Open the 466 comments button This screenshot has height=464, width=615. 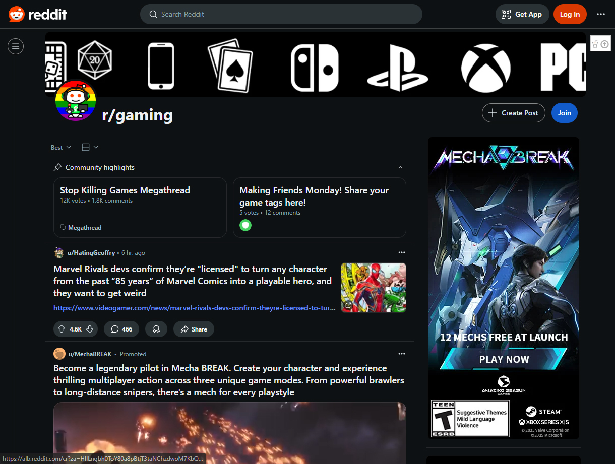121,329
